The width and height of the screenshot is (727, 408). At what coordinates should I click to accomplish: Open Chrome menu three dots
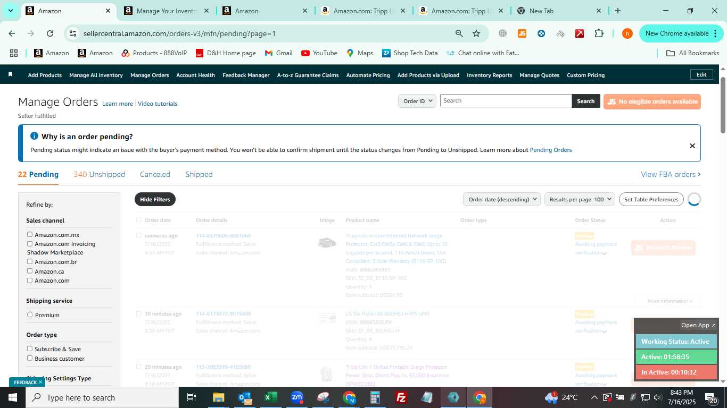point(714,33)
